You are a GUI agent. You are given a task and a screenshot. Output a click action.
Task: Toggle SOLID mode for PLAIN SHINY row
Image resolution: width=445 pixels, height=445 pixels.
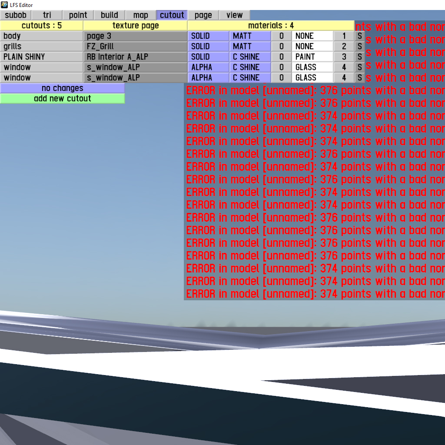208,57
